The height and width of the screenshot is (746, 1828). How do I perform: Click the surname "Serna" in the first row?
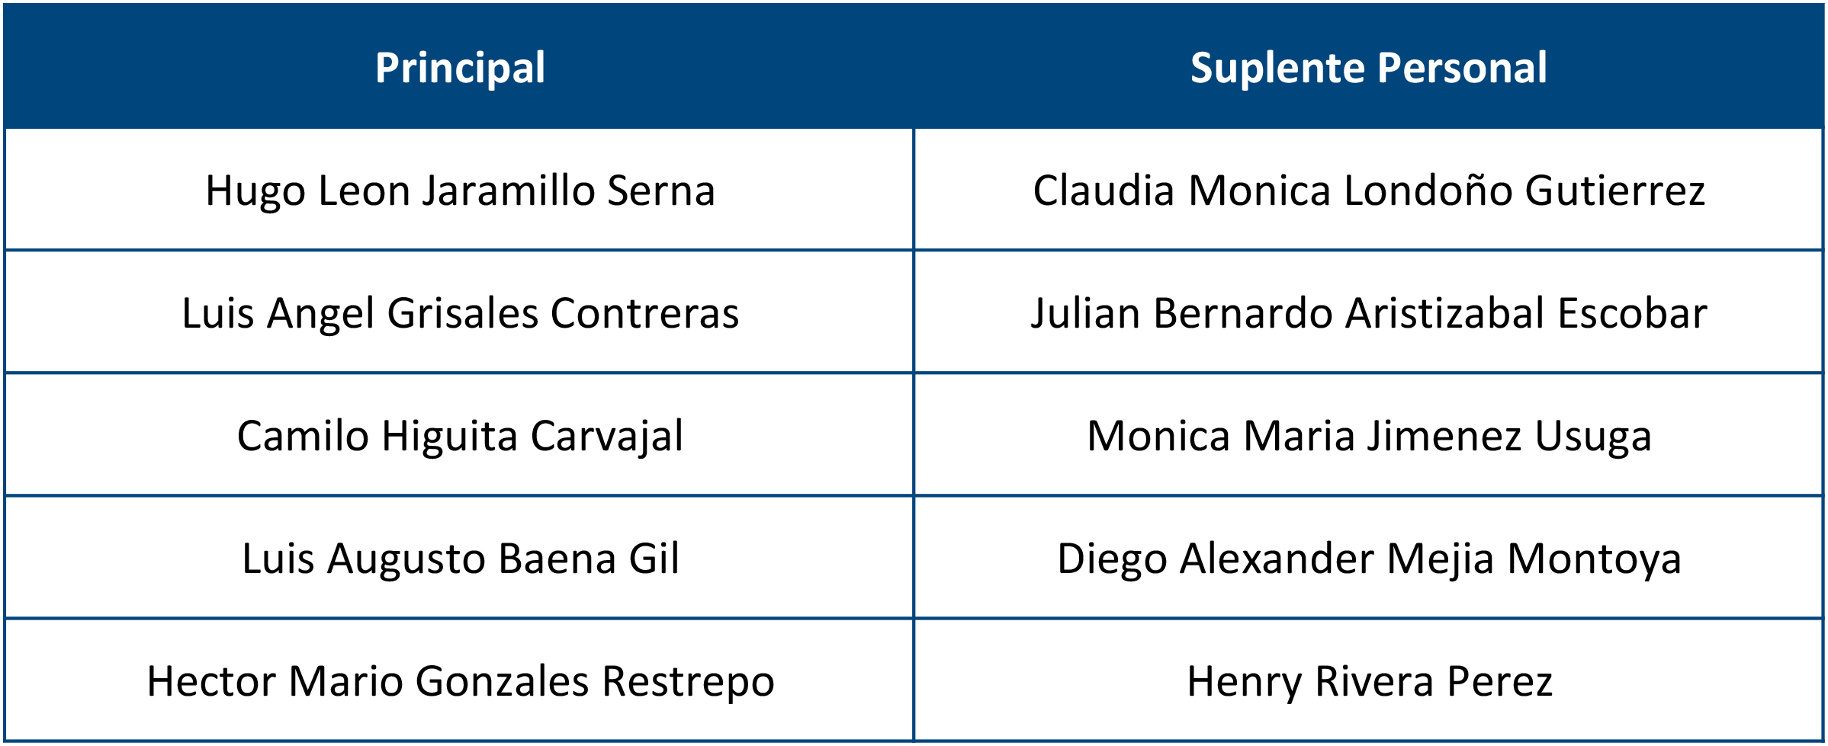(661, 191)
